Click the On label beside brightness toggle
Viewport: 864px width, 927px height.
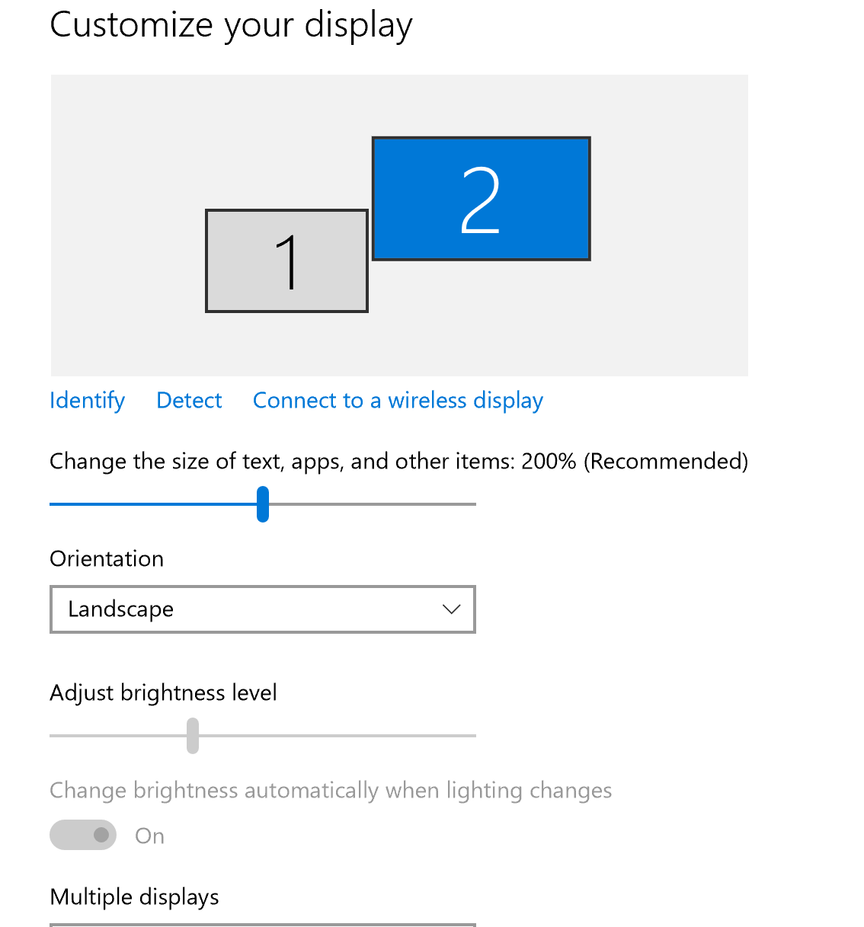tap(149, 836)
